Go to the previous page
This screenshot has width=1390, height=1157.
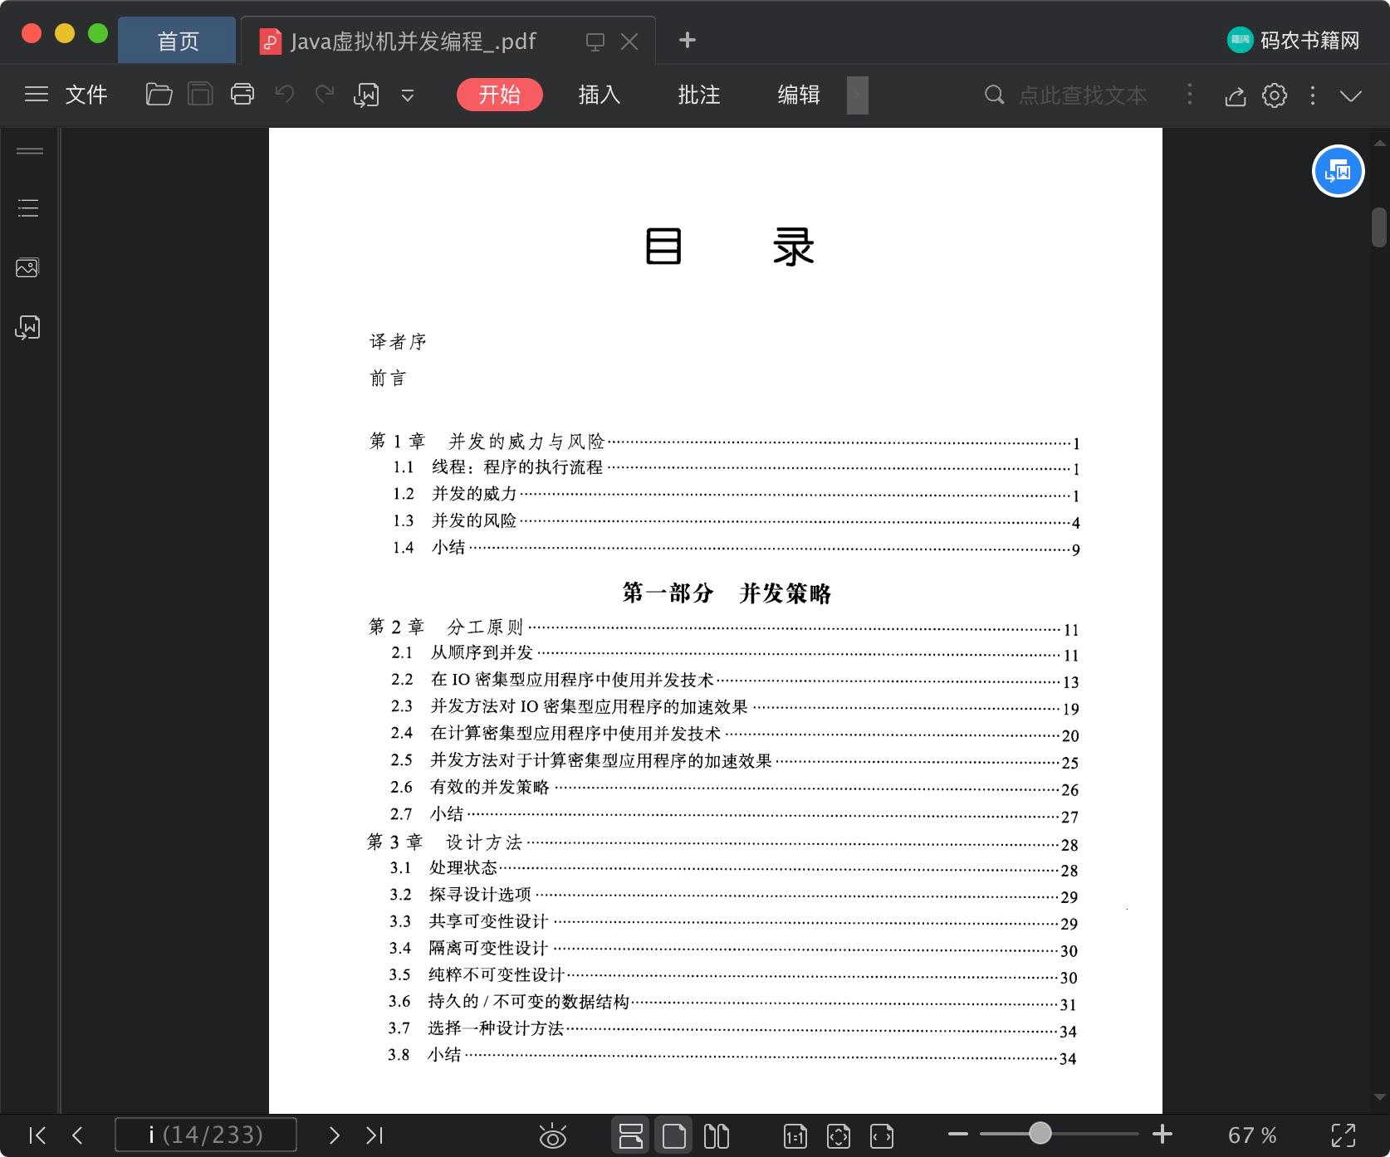[x=77, y=1135]
